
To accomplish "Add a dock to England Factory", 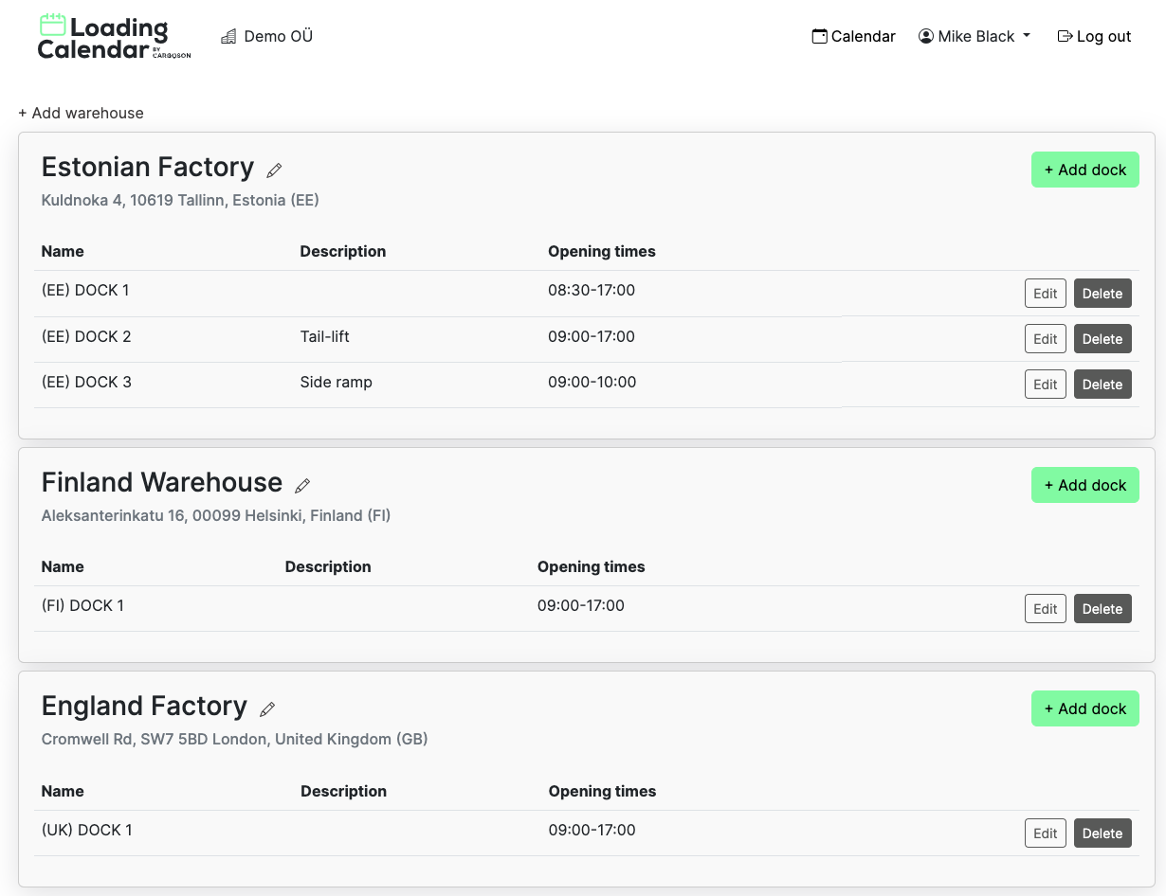I will [x=1084, y=708].
